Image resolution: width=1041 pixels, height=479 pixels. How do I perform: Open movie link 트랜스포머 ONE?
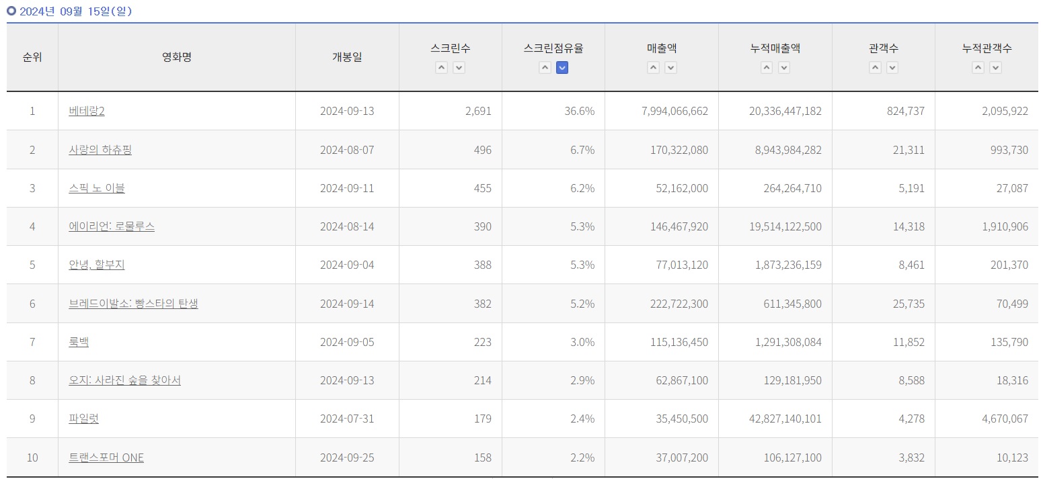pyautogui.click(x=106, y=458)
